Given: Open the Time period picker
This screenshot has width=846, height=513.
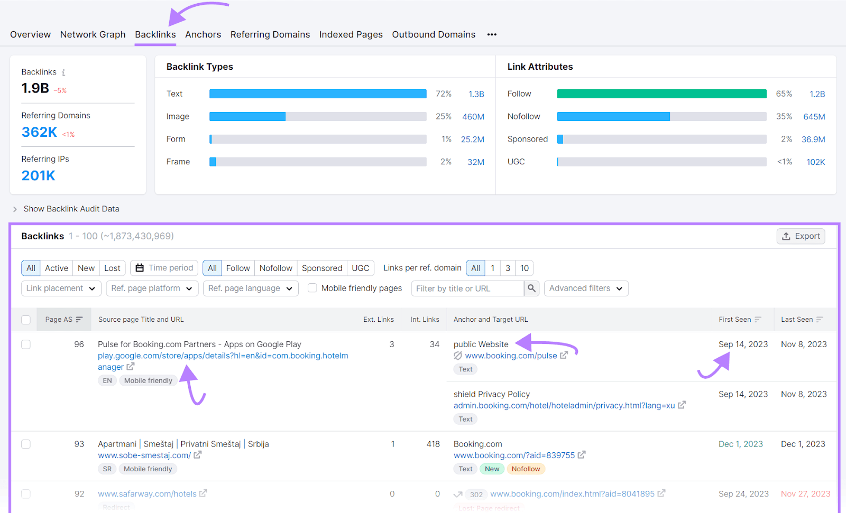Looking at the screenshot, I should click(x=164, y=268).
